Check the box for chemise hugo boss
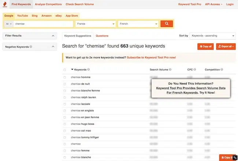This screenshot has width=238, height=161. [x=65, y=124]
